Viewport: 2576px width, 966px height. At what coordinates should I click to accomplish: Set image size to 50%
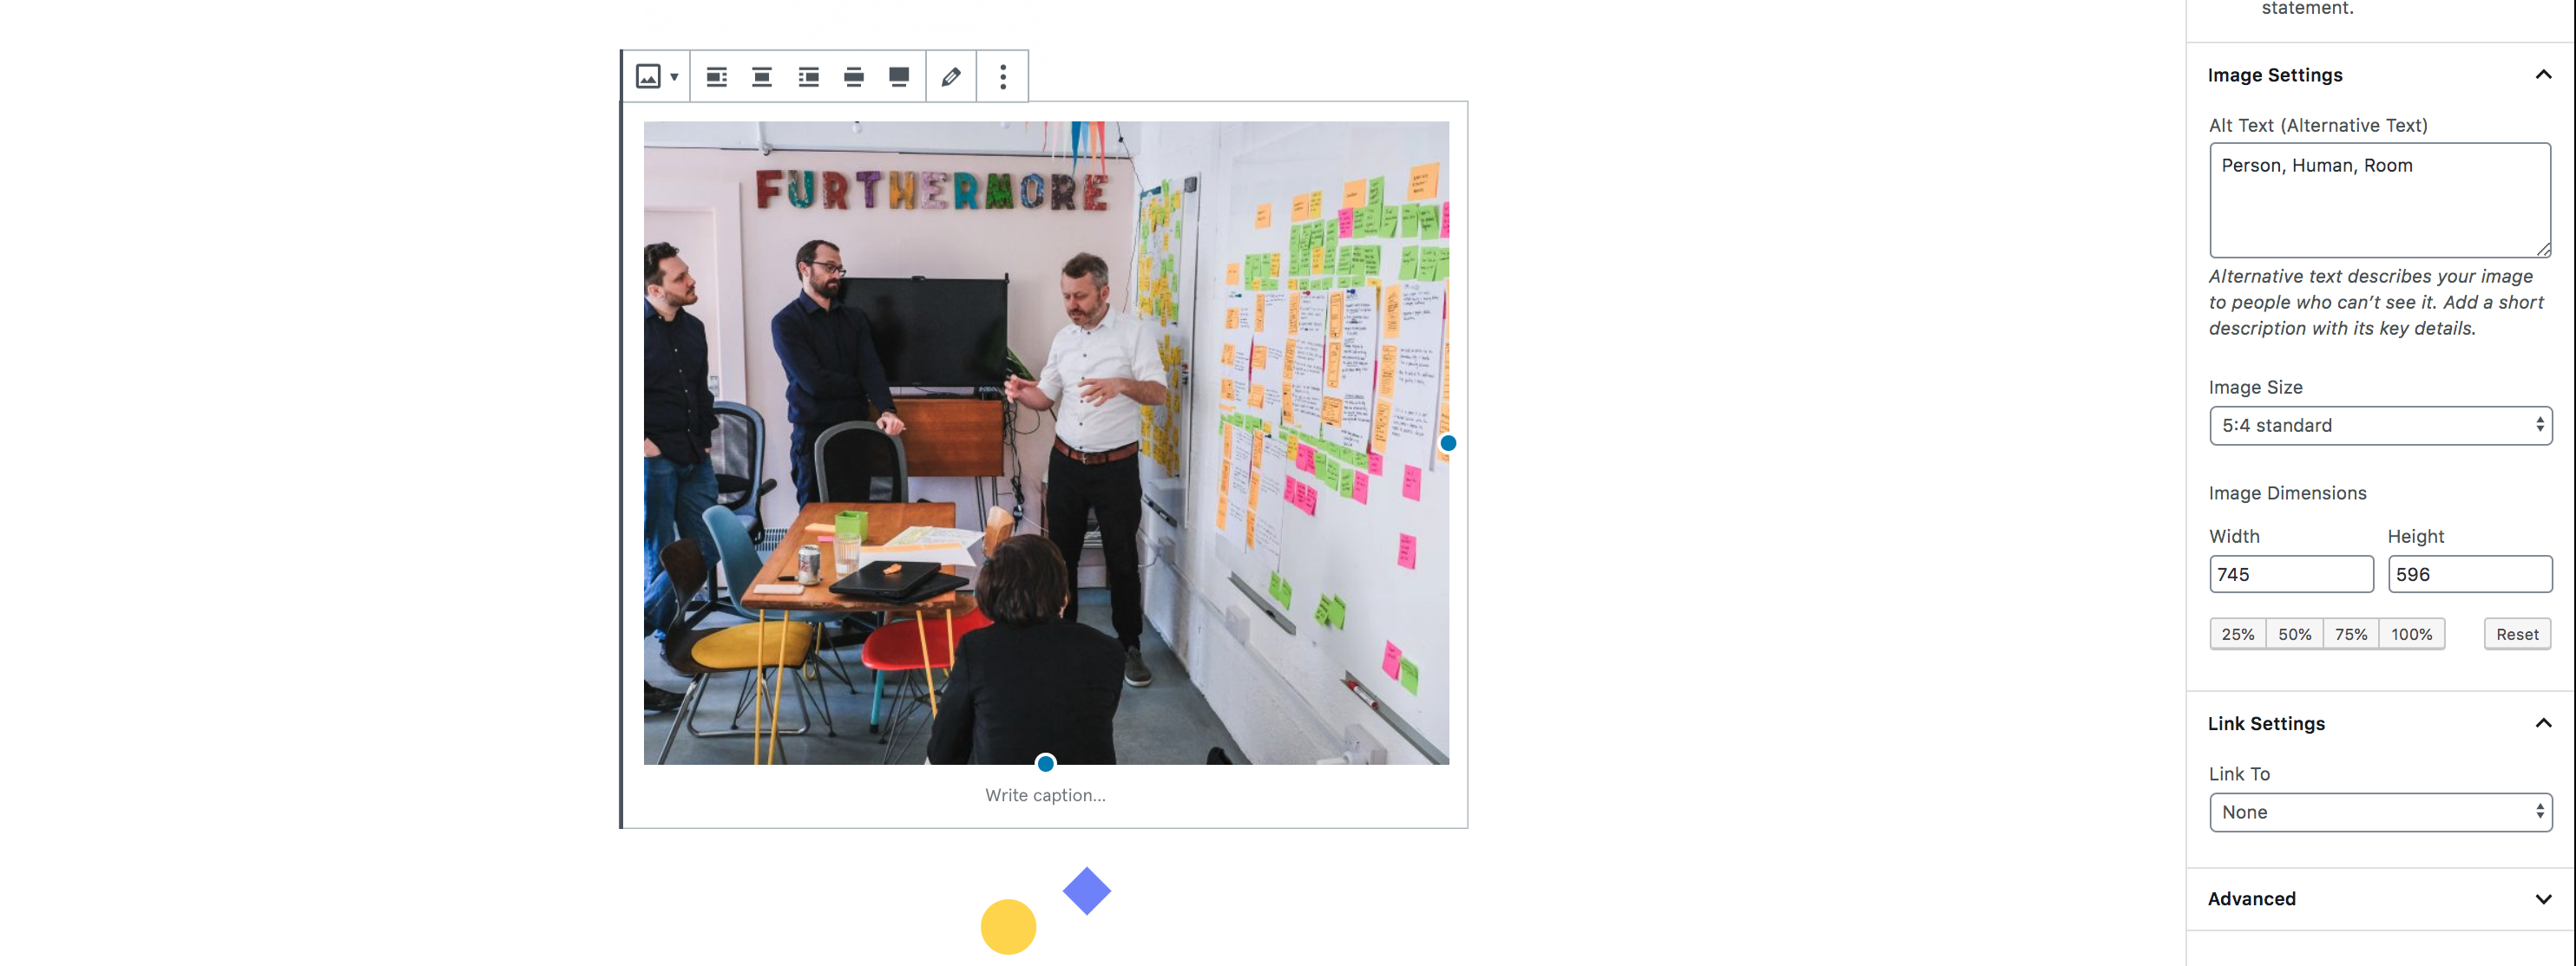tap(2294, 635)
